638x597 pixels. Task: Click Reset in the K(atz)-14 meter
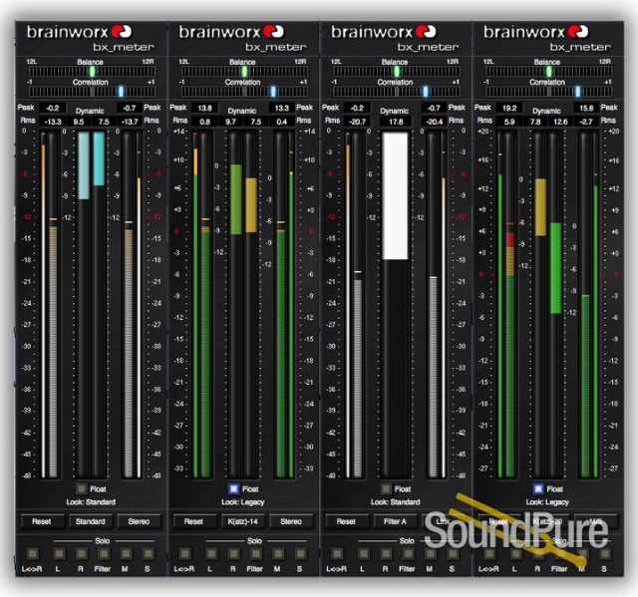click(194, 521)
